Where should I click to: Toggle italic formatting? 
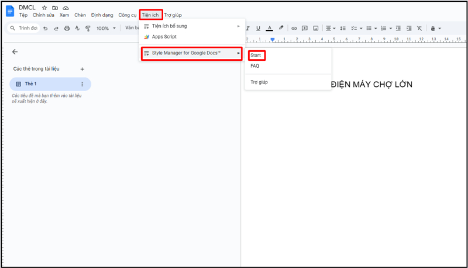pyautogui.click(x=247, y=28)
